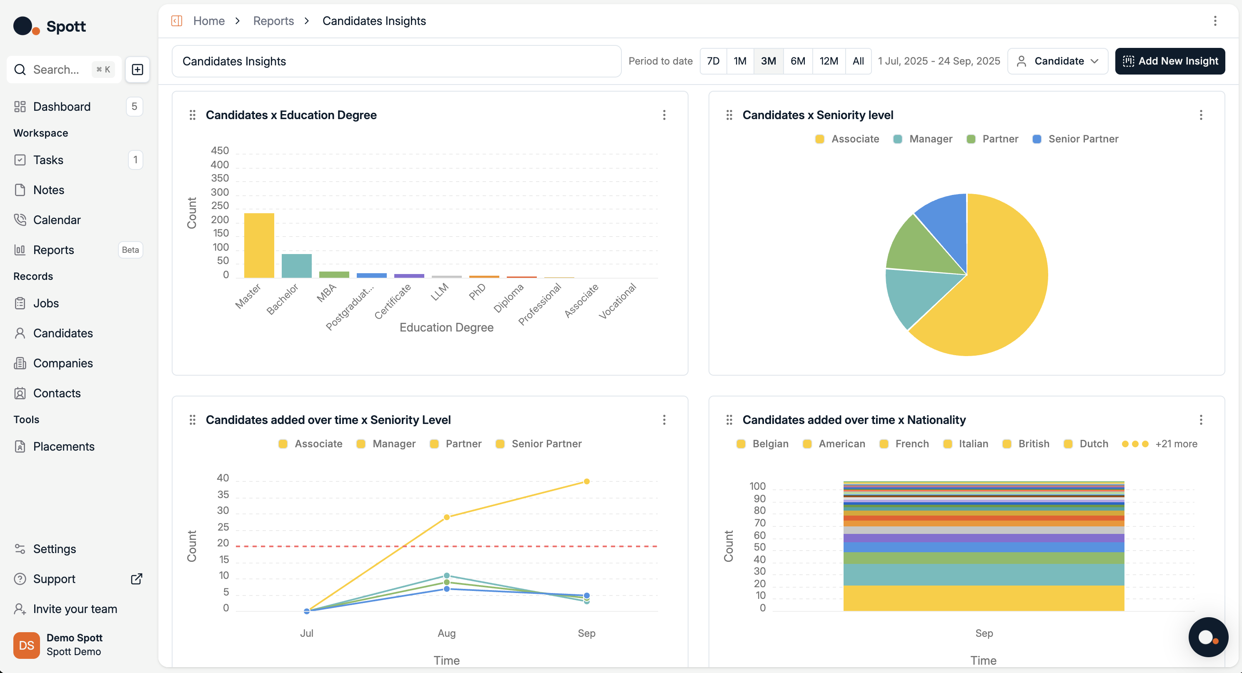Viewport: 1242px width, 673px height.
Task: Navigate to Reports breadcrumb link
Action: pos(273,21)
